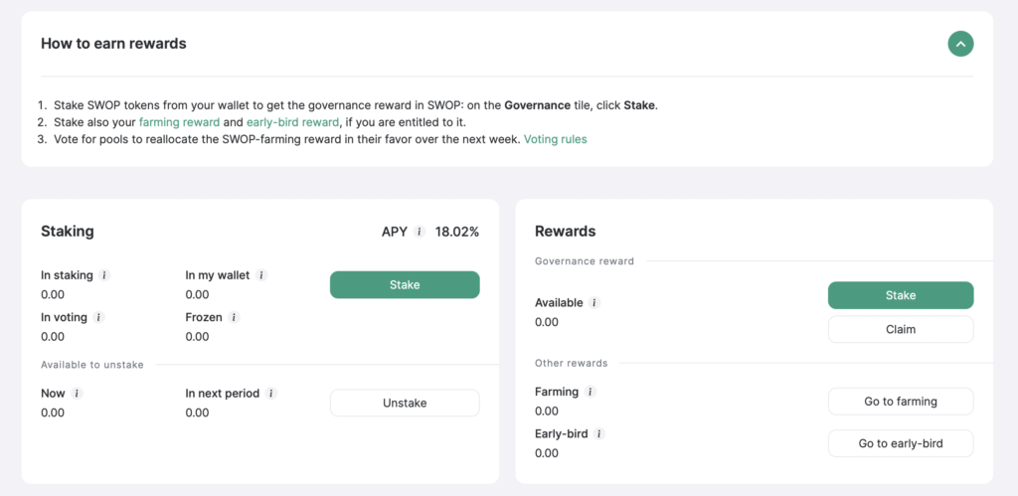Click info icon next to APY
1018x496 pixels.
(x=420, y=232)
